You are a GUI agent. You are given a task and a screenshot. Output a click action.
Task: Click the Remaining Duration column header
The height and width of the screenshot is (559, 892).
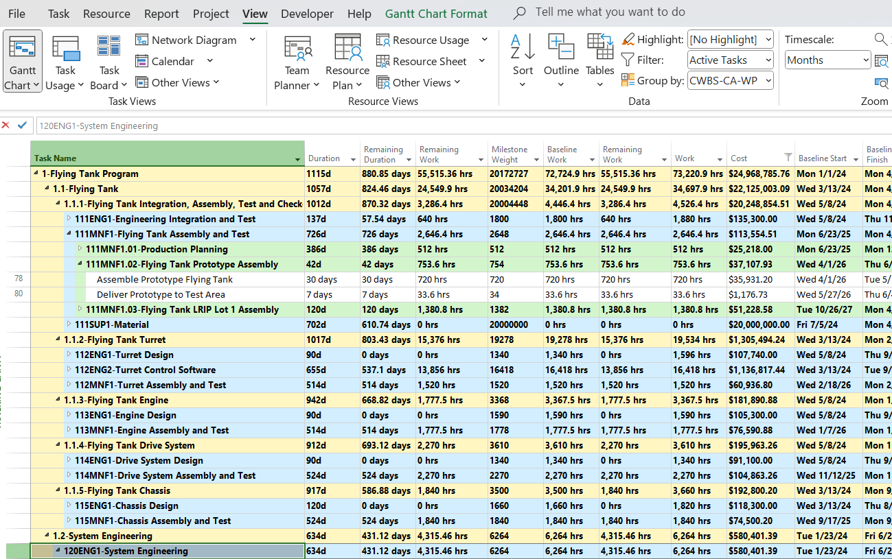388,154
